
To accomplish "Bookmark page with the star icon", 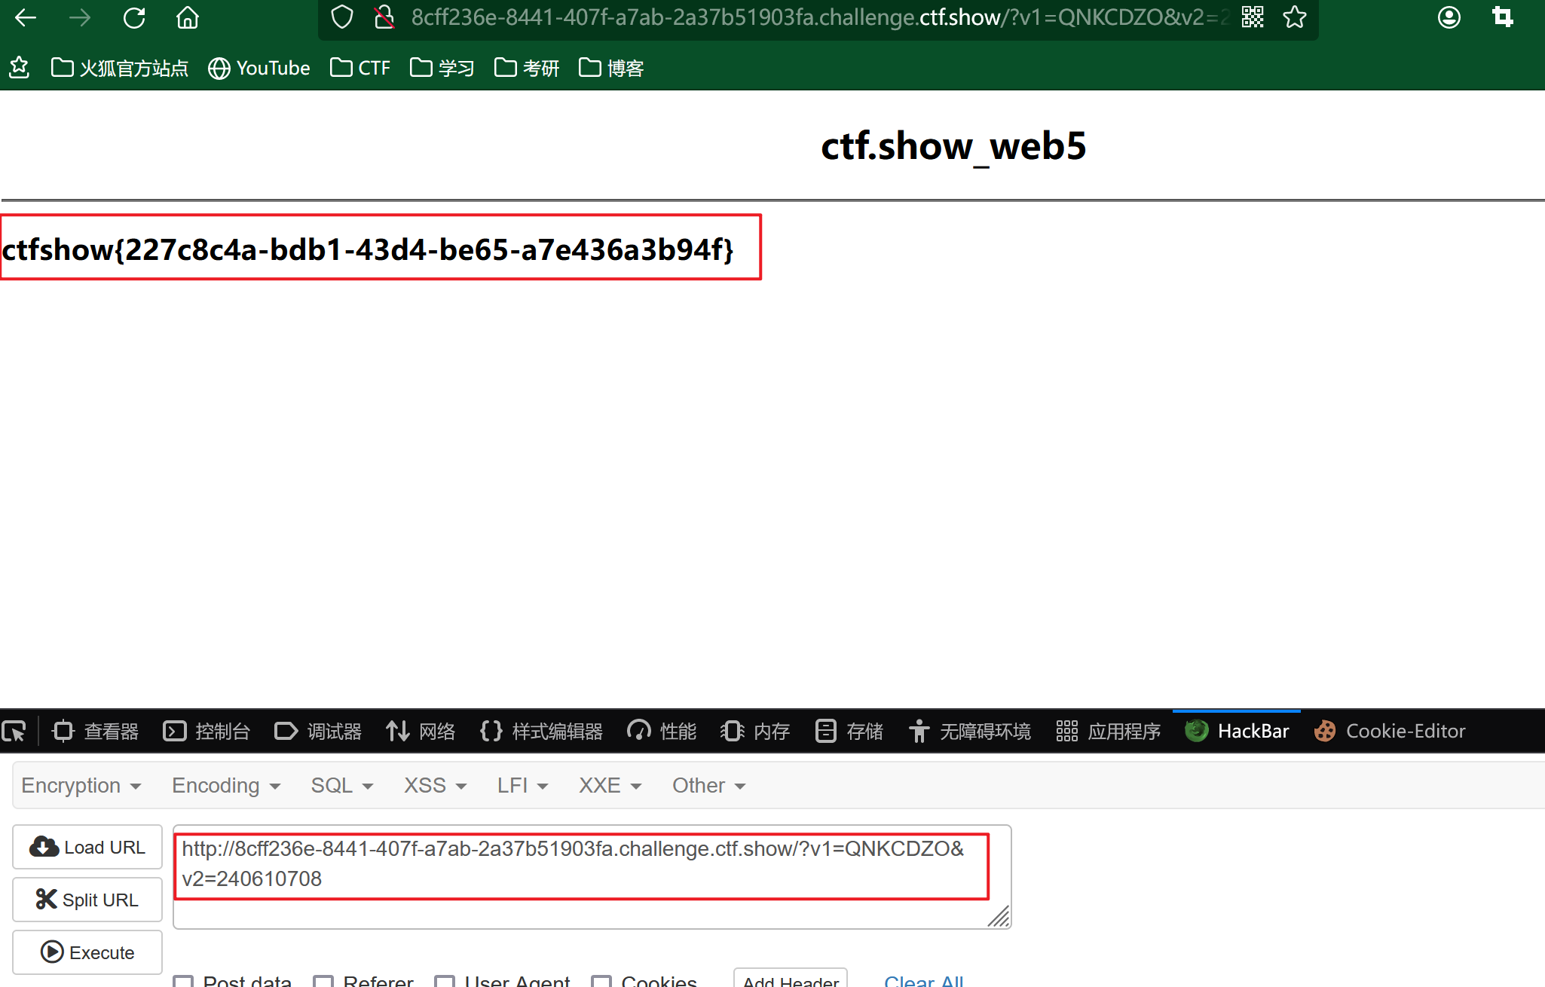I will point(1294,17).
